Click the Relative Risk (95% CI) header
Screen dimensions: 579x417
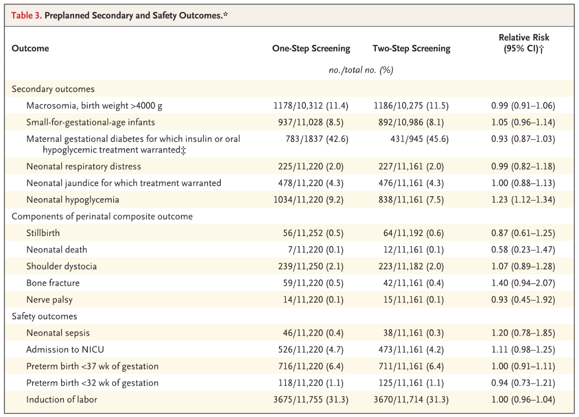coord(523,44)
